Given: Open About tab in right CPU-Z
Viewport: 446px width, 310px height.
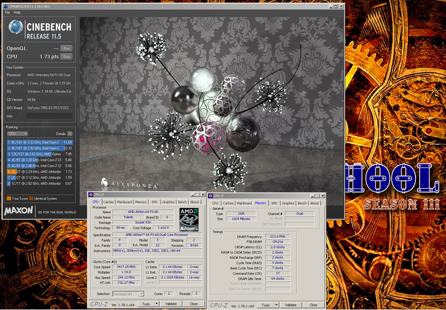Looking at the screenshot, I should [x=314, y=203].
